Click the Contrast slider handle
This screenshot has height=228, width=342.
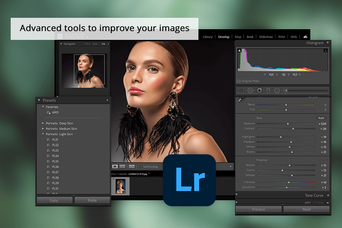click(293, 129)
